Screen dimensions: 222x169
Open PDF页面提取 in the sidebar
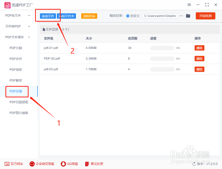pos(19,102)
